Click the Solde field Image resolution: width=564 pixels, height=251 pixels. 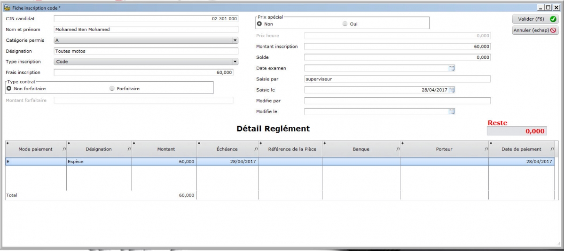pyautogui.click(x=398, y=57)
